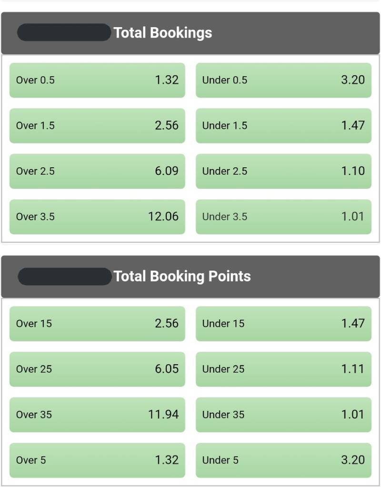Image resolution: width=381 pixels, height=487 pixels.
Task: Collapse the Total Booking Points section header
Action: pos(190,276)
